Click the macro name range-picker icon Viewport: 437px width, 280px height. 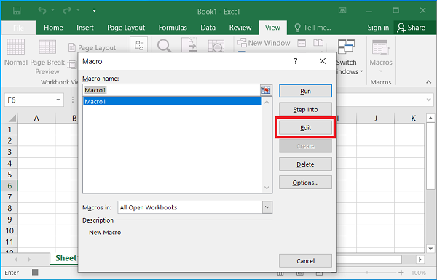266,90
